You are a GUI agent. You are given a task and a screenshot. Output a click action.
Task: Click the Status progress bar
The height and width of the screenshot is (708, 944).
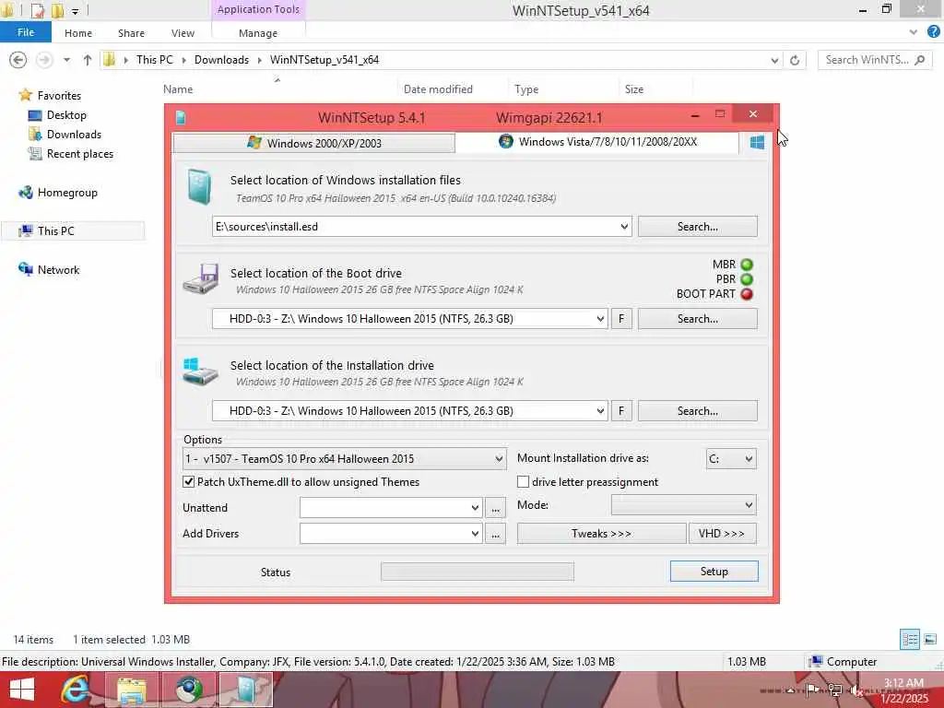tap(478, 572)
